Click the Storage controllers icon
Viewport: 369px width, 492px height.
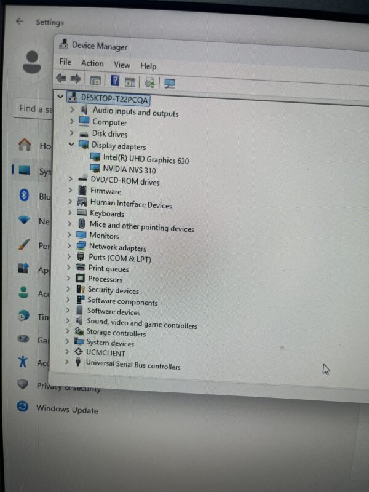tap(79, 331)
